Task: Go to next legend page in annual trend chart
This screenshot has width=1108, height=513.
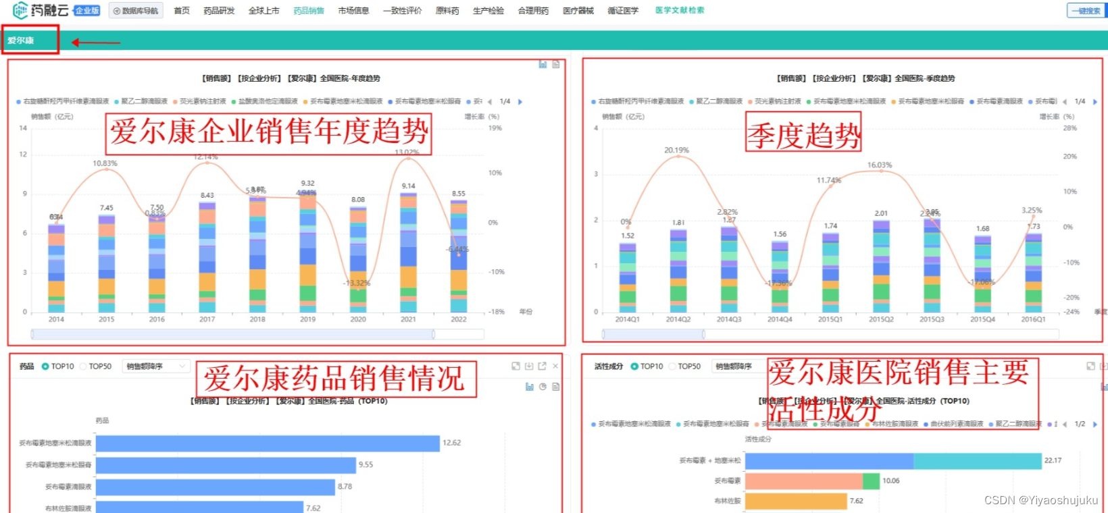Action: [x=520, y=102]
